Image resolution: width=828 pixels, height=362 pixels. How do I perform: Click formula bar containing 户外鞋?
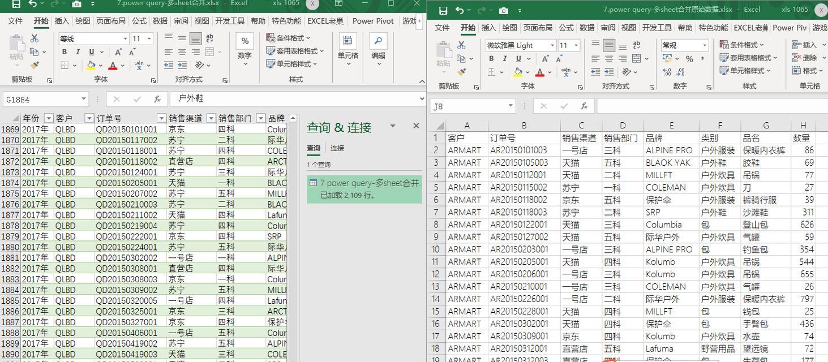click(297, 99)
